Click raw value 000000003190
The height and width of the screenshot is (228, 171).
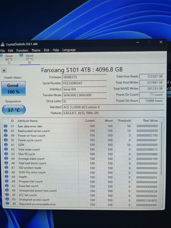coord(147,135)
